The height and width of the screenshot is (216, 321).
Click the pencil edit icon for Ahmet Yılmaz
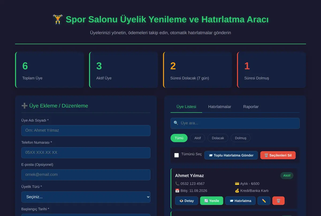[264, 201]
